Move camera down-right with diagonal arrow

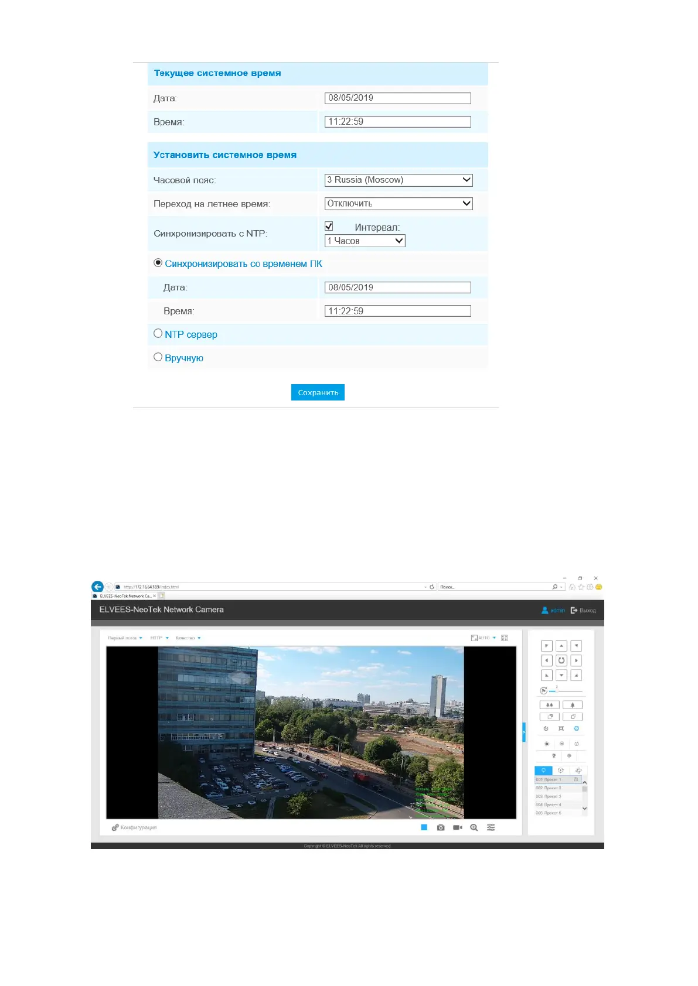[577, 675]
